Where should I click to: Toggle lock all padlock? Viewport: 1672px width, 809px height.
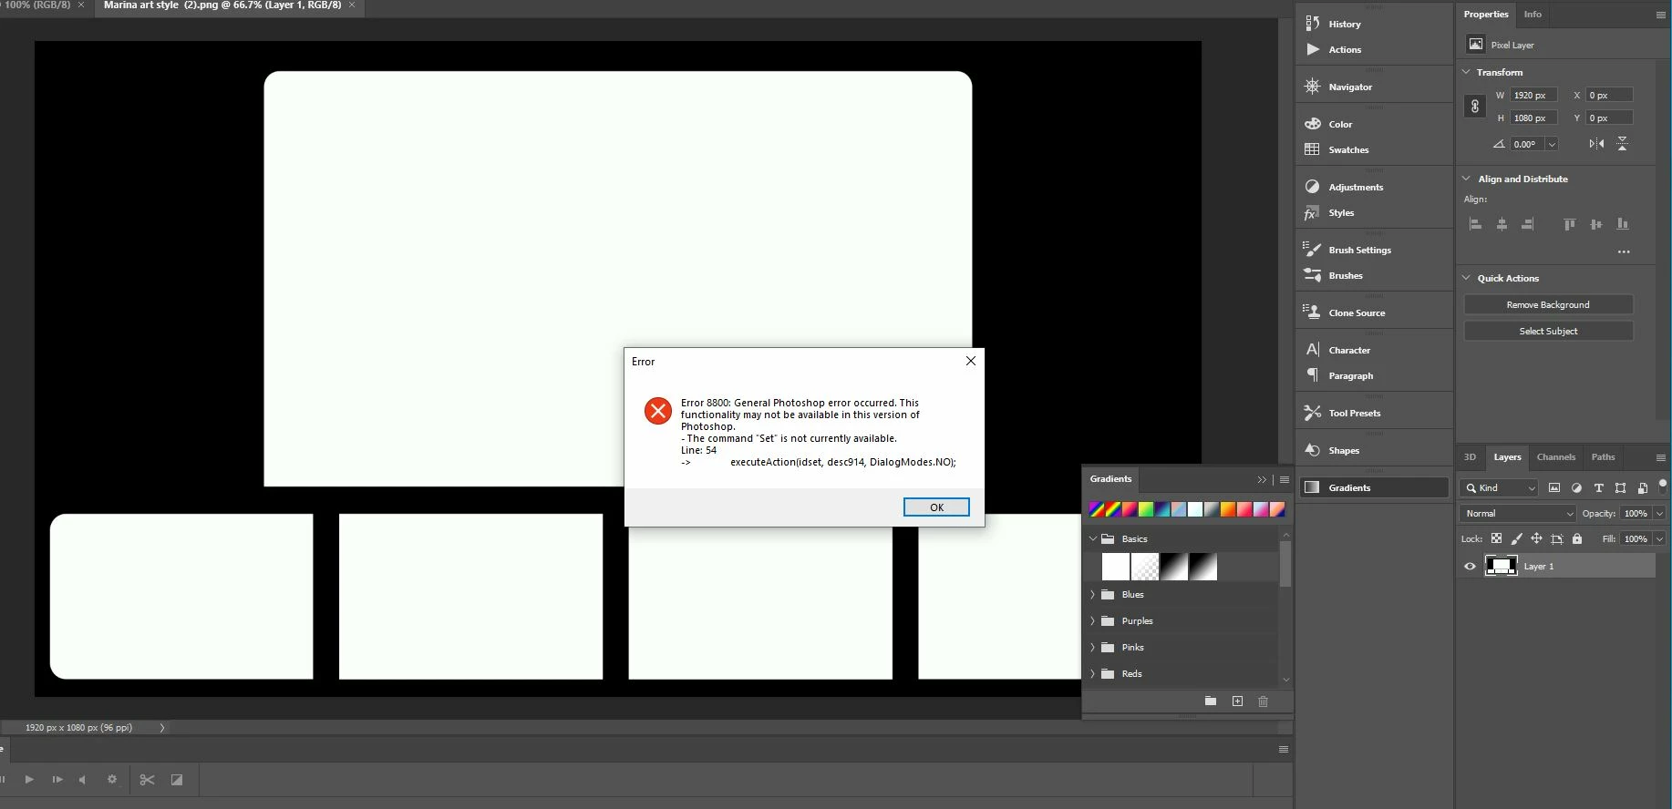pos(1577,538)
